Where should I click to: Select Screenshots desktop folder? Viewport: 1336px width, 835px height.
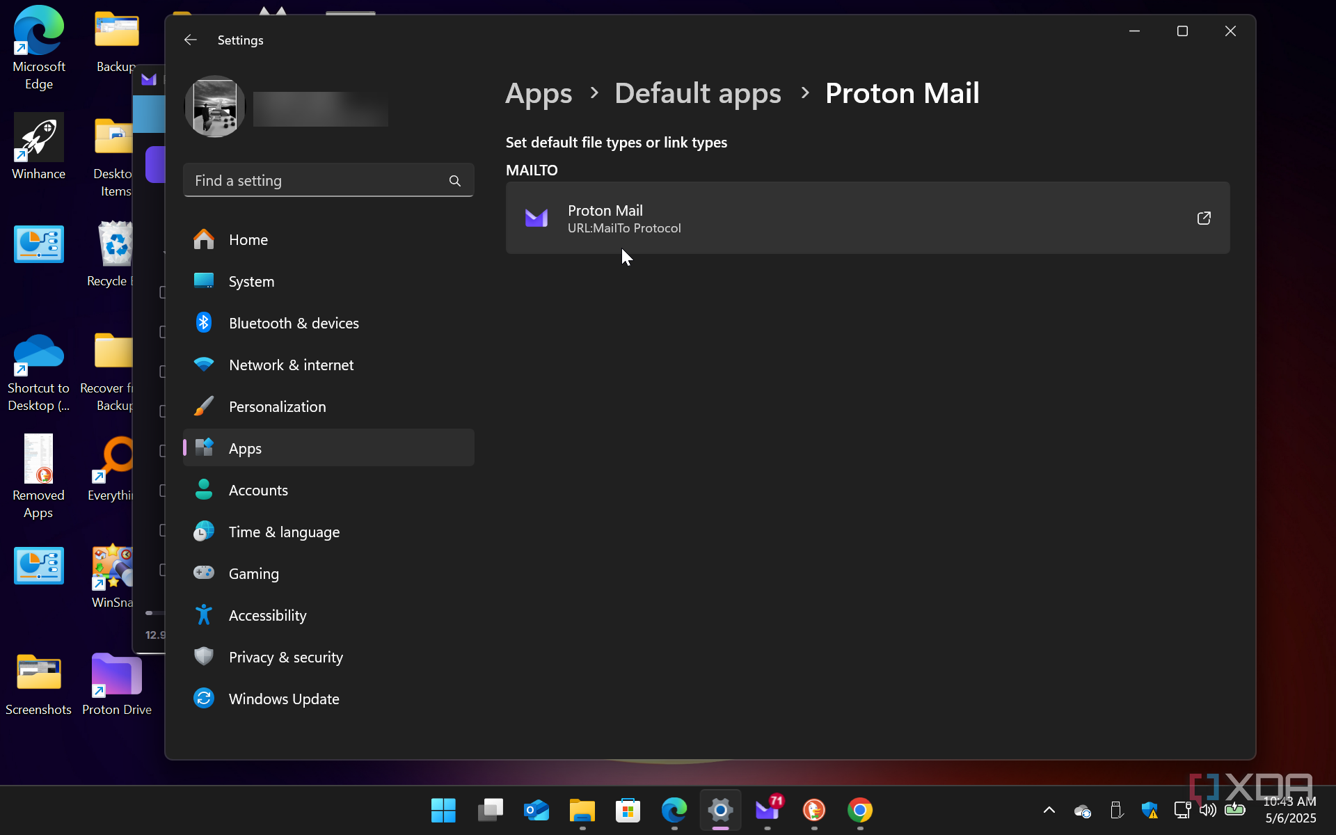39,685
